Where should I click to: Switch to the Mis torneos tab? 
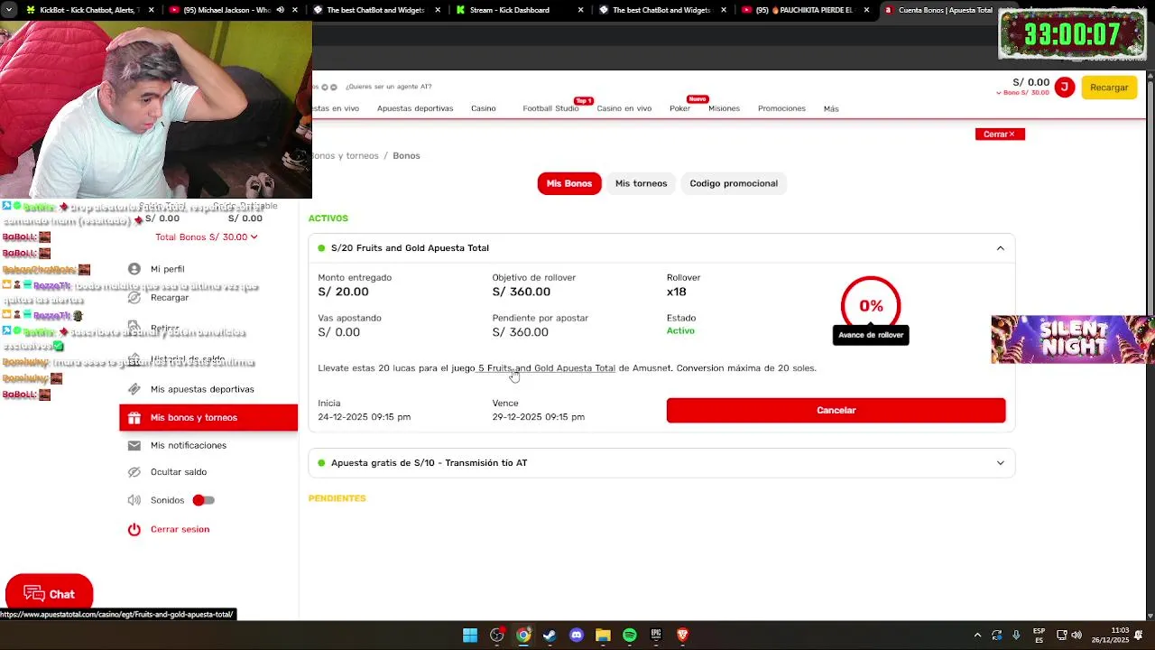642,183
